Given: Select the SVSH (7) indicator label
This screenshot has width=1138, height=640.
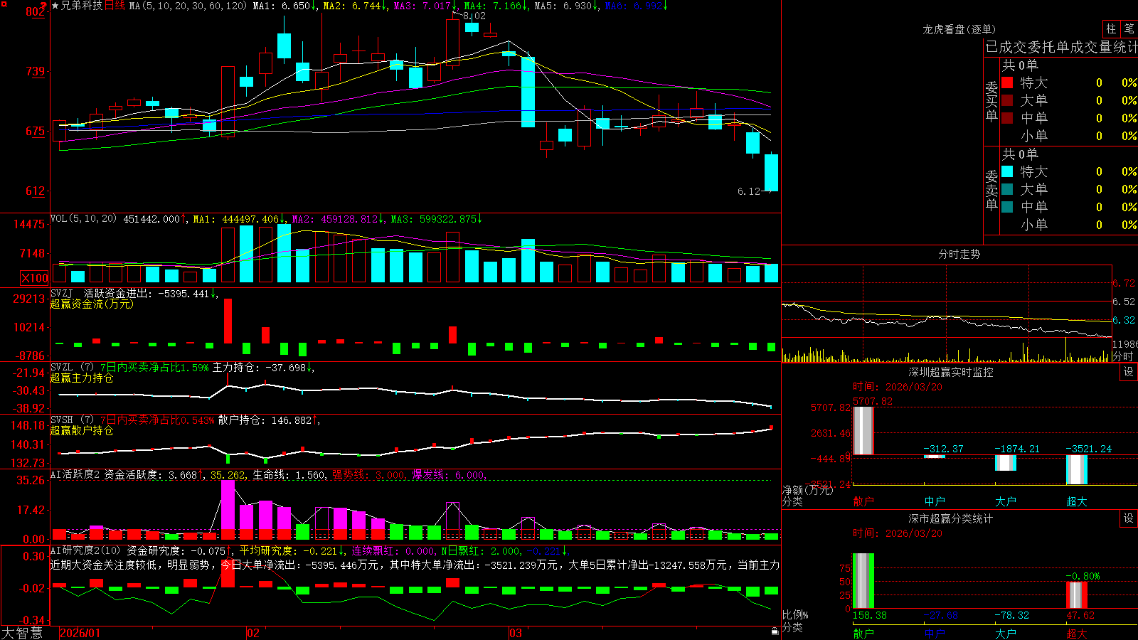Looking at the screenshot, I should click(x=72, y=420).
